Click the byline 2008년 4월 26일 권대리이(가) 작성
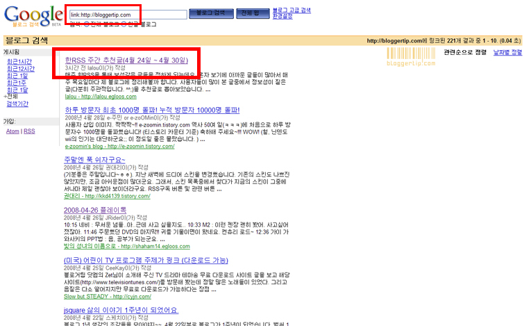 coord(106,168)
